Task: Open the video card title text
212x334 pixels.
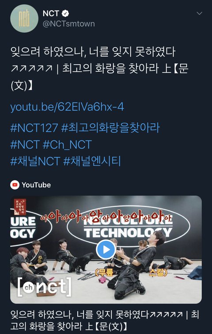Action: (x=104, y=320)
